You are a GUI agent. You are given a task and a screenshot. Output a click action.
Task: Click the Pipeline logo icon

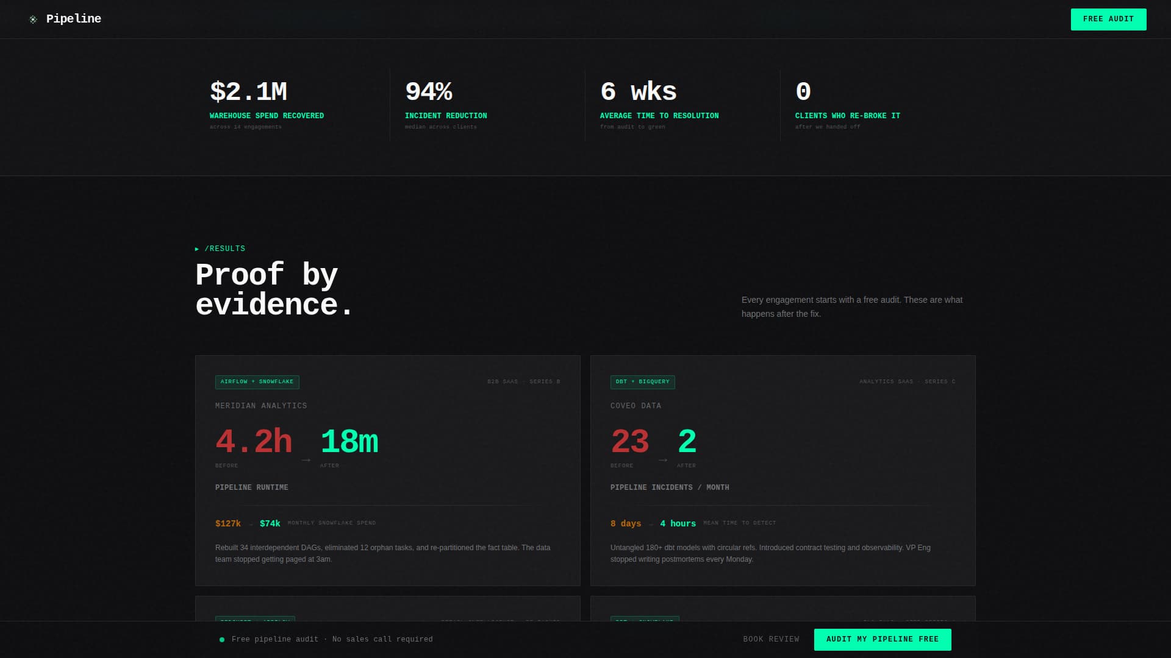coord(33,19)
